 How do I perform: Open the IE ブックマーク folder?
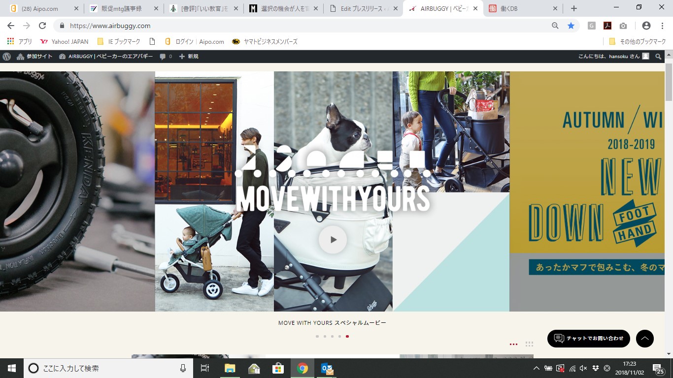(119, 42)
